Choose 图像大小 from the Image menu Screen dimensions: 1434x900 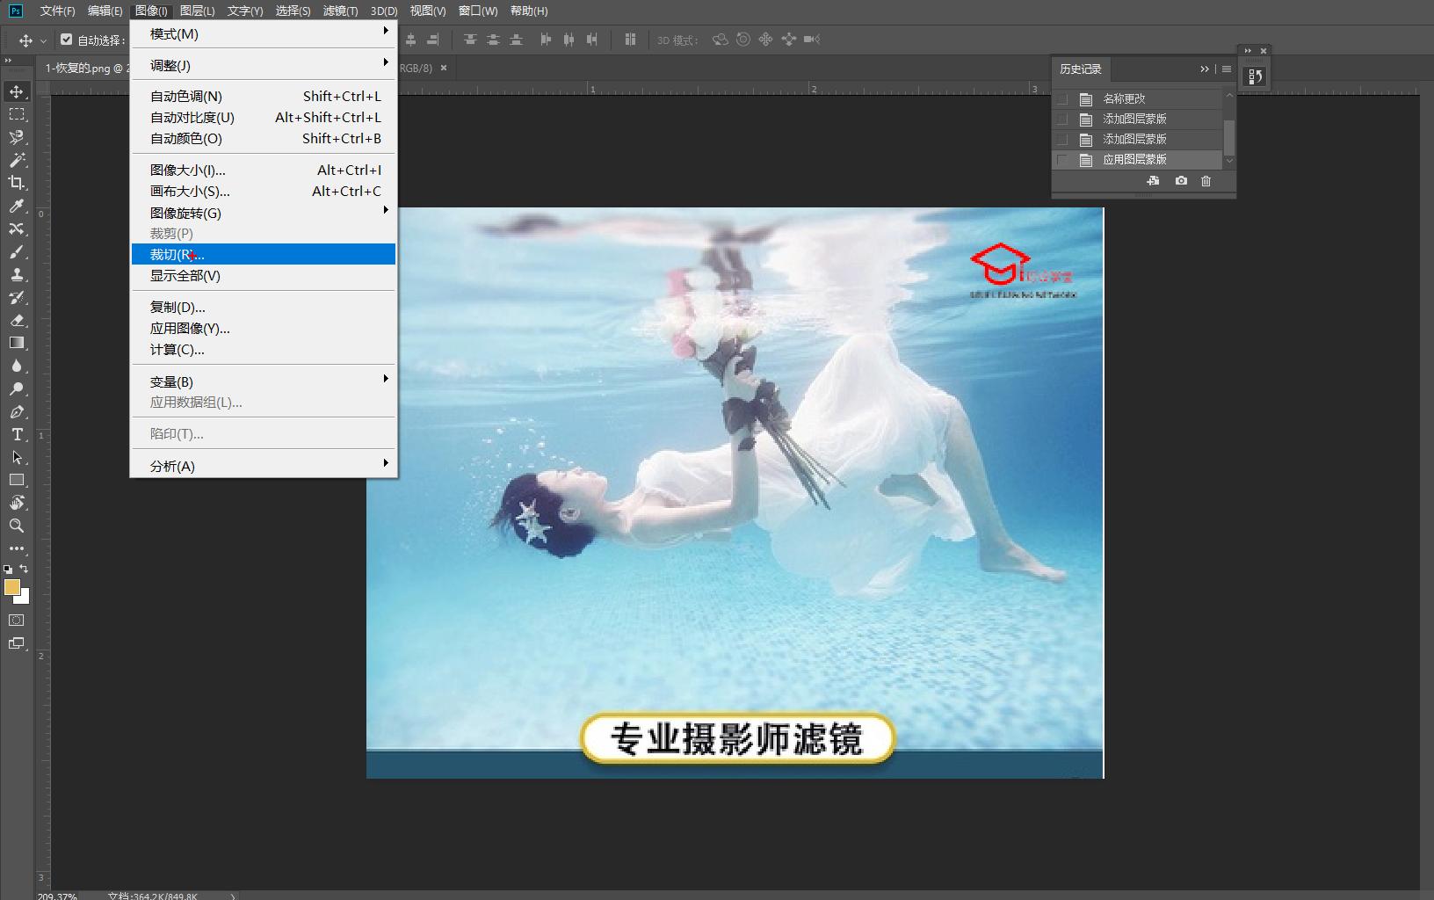[187, 170]
